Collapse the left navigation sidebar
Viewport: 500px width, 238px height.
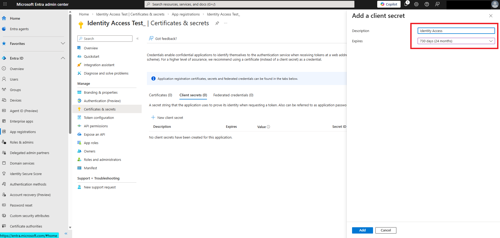pyautogui.click(x=66, y=234)
